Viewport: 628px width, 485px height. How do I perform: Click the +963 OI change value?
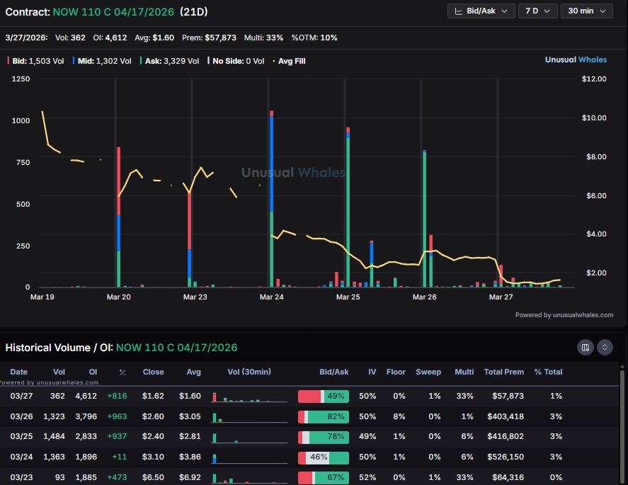point(117,416)
